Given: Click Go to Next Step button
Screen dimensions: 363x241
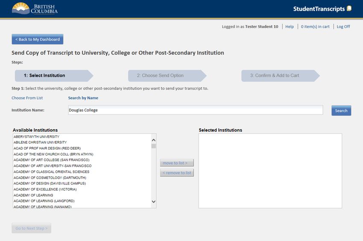Looking at the screenshot, I should pos(32,228).
